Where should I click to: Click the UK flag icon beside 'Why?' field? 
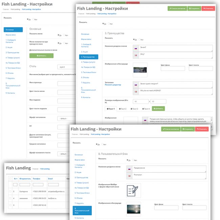point(136,55)
